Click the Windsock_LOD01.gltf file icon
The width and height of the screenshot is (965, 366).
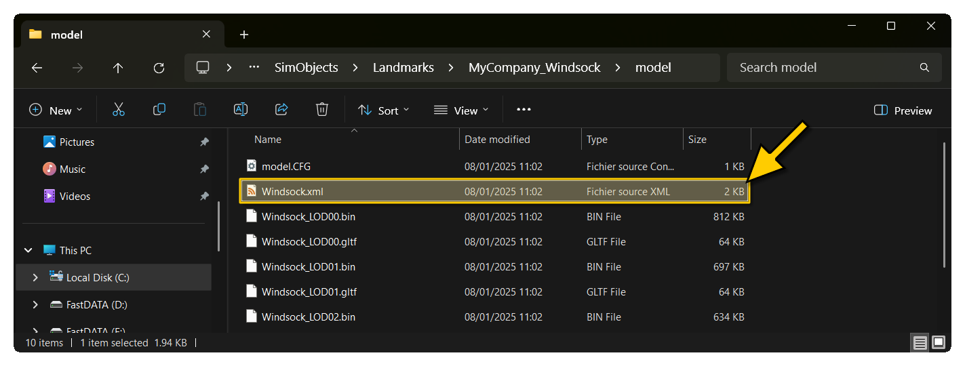point(252,292)
